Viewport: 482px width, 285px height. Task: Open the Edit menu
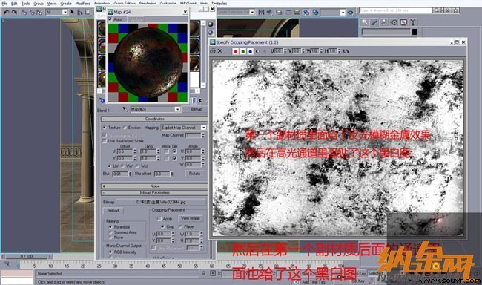point(14,4)
